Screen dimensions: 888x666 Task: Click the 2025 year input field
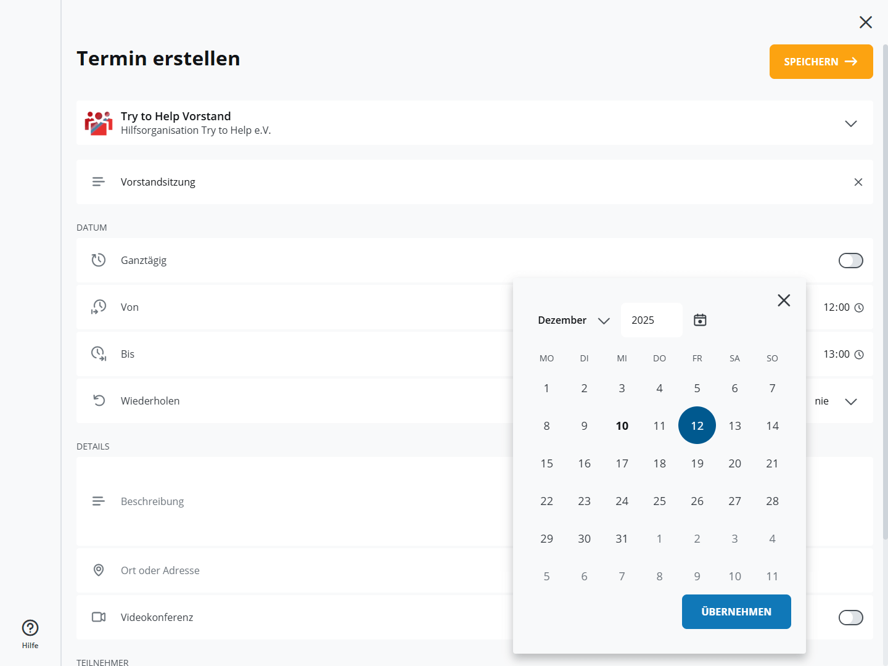coord(651,320)
